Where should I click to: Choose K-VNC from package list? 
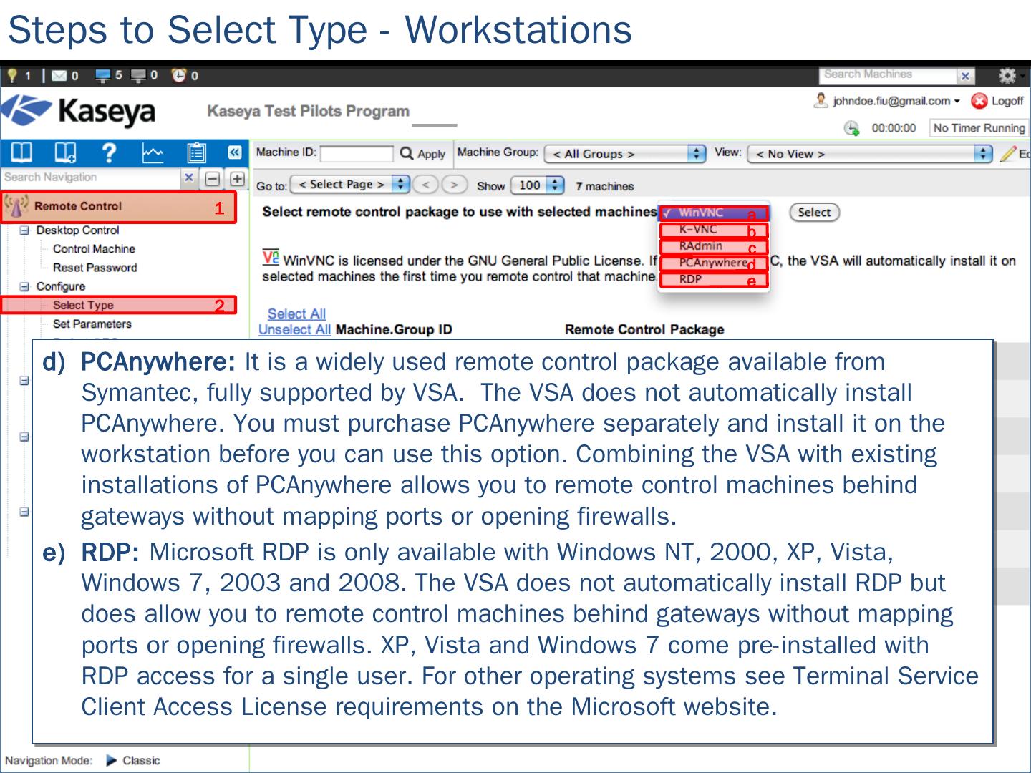[713, 230]
